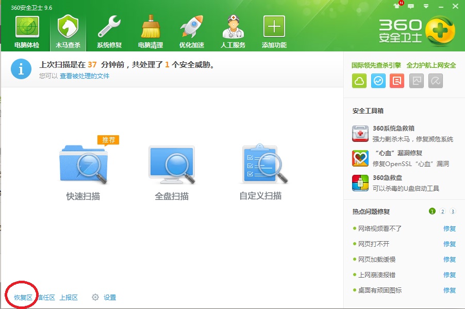This screenshot has height=309, width=465.
Task: Open the 信任区 link
Action: tap(46, 298)
